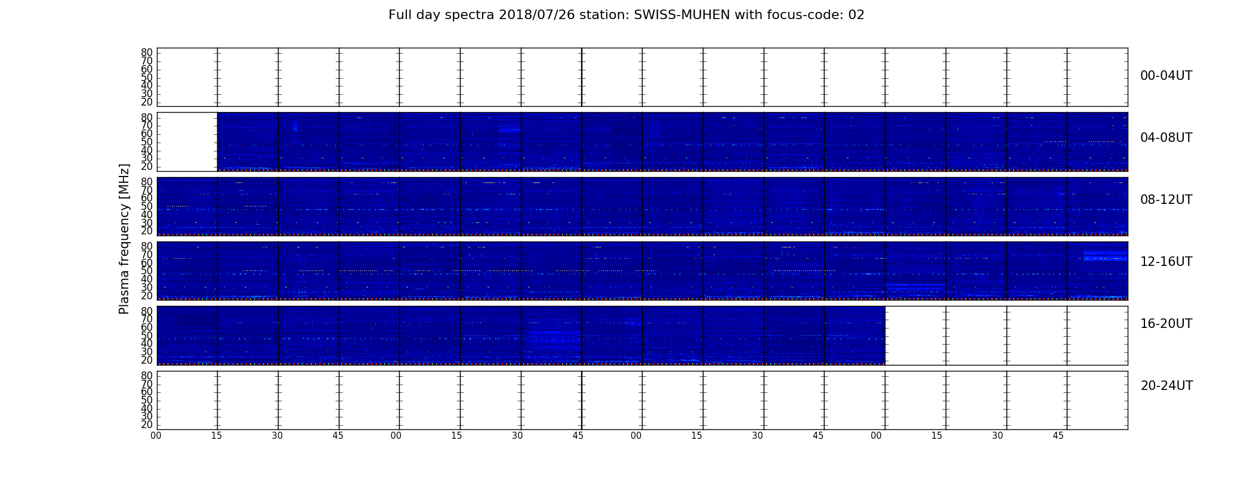The image size is (1253, 477).
Task: Select the '70' tick of the 20-24UT panel
Action: pos(147,384)
